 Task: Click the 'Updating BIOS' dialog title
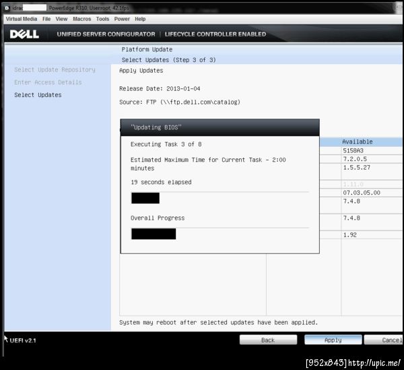click(156, 127)
